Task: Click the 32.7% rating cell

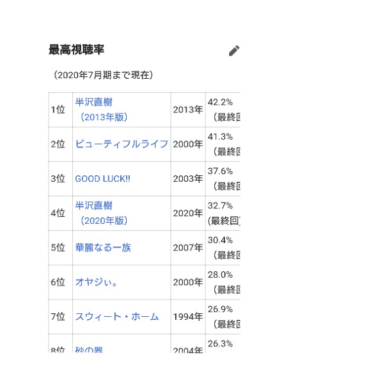Action: pos(223,213)
